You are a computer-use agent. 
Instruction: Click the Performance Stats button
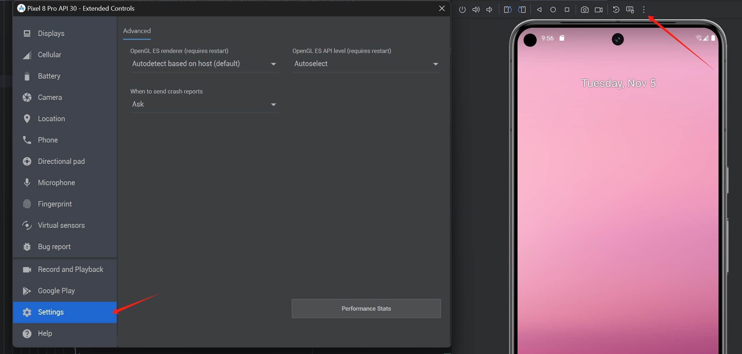(366, 309)
